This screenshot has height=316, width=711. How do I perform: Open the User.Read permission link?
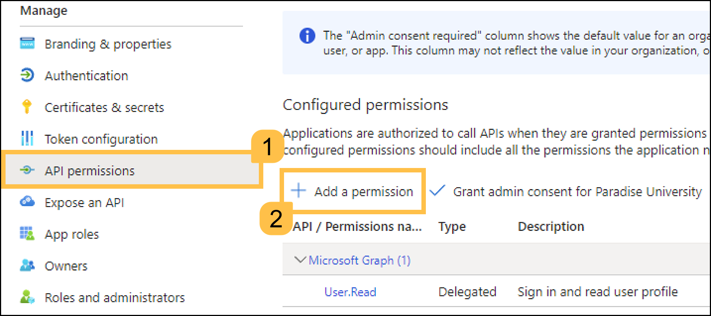(350, 292)
